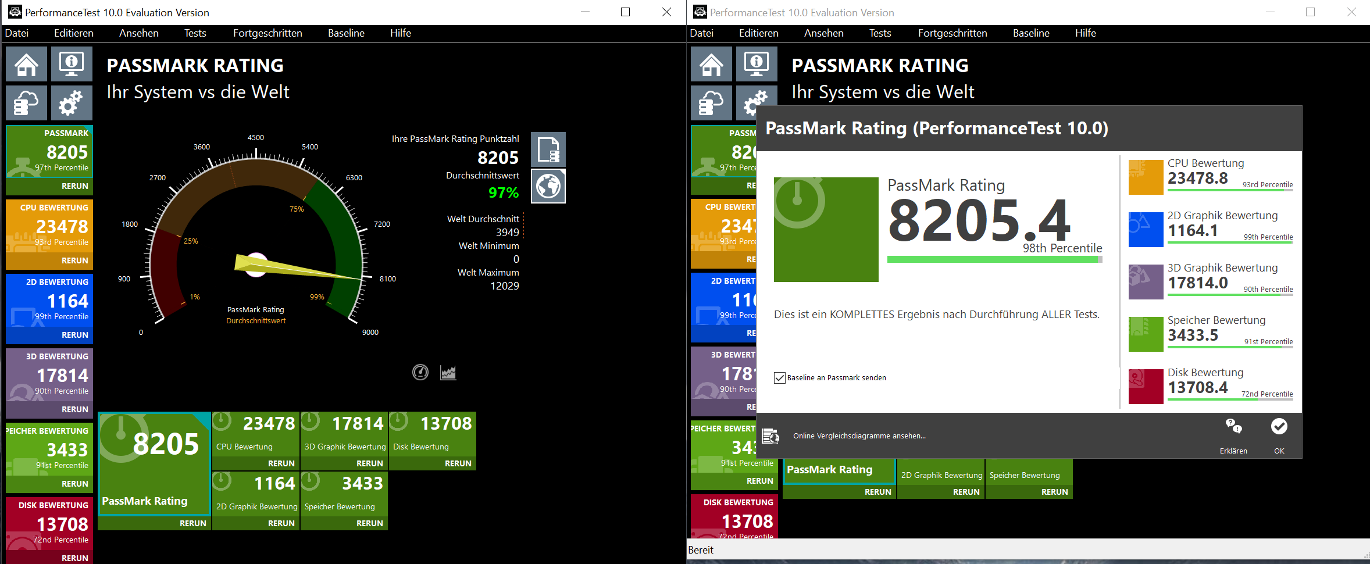The width and height of the screenshot is (1370, 564).
Task: Switch to gauge view icon below dial
Action: click(420, 372)
